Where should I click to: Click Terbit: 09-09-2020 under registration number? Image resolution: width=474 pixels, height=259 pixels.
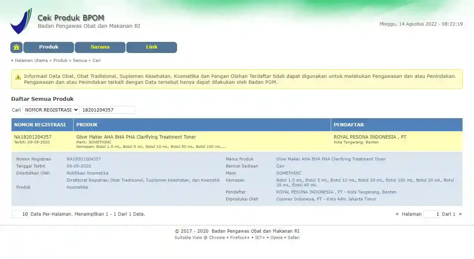[32, 142]
